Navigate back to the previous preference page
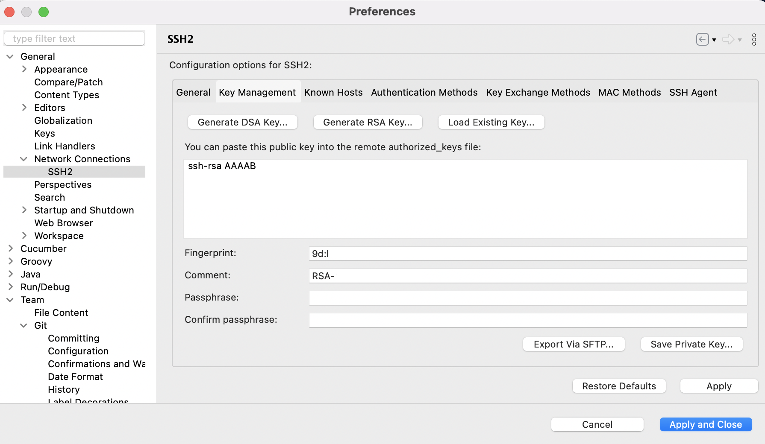The height and width of the screenshot is (444, 765). click(x=702, y=39)
